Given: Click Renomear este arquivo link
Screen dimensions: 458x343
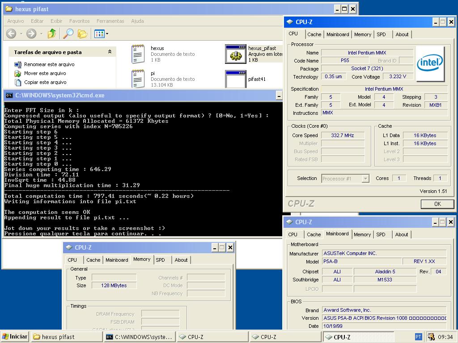Looking at the screenshot, I should (49, 64).
